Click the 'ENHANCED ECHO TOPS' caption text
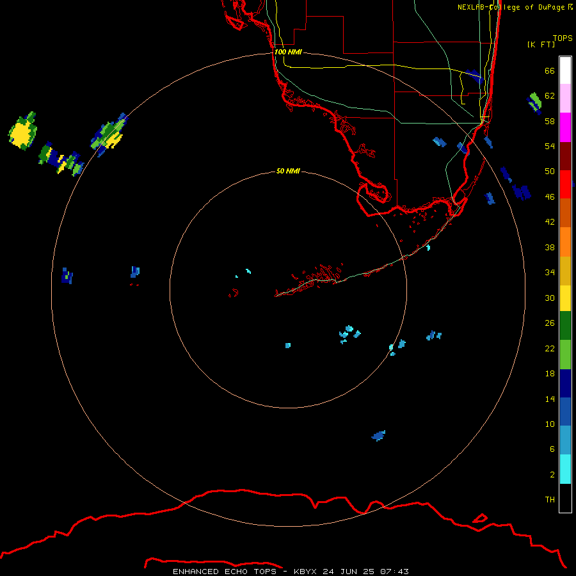The height and width of the screenshot is (576, 576). pos(225,572)
